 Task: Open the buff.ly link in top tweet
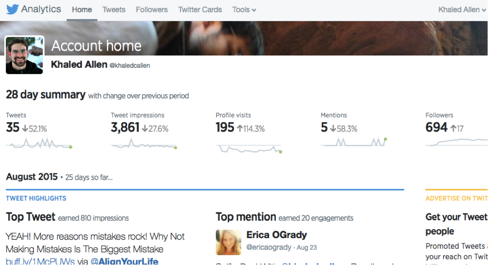click(x=40, y=261)
